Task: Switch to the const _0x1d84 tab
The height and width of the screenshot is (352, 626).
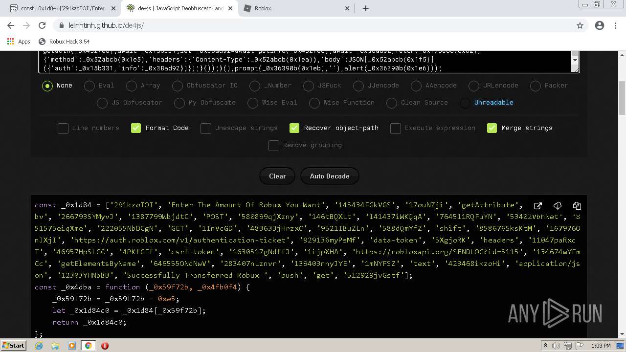Action: click(x=63, y=8)
